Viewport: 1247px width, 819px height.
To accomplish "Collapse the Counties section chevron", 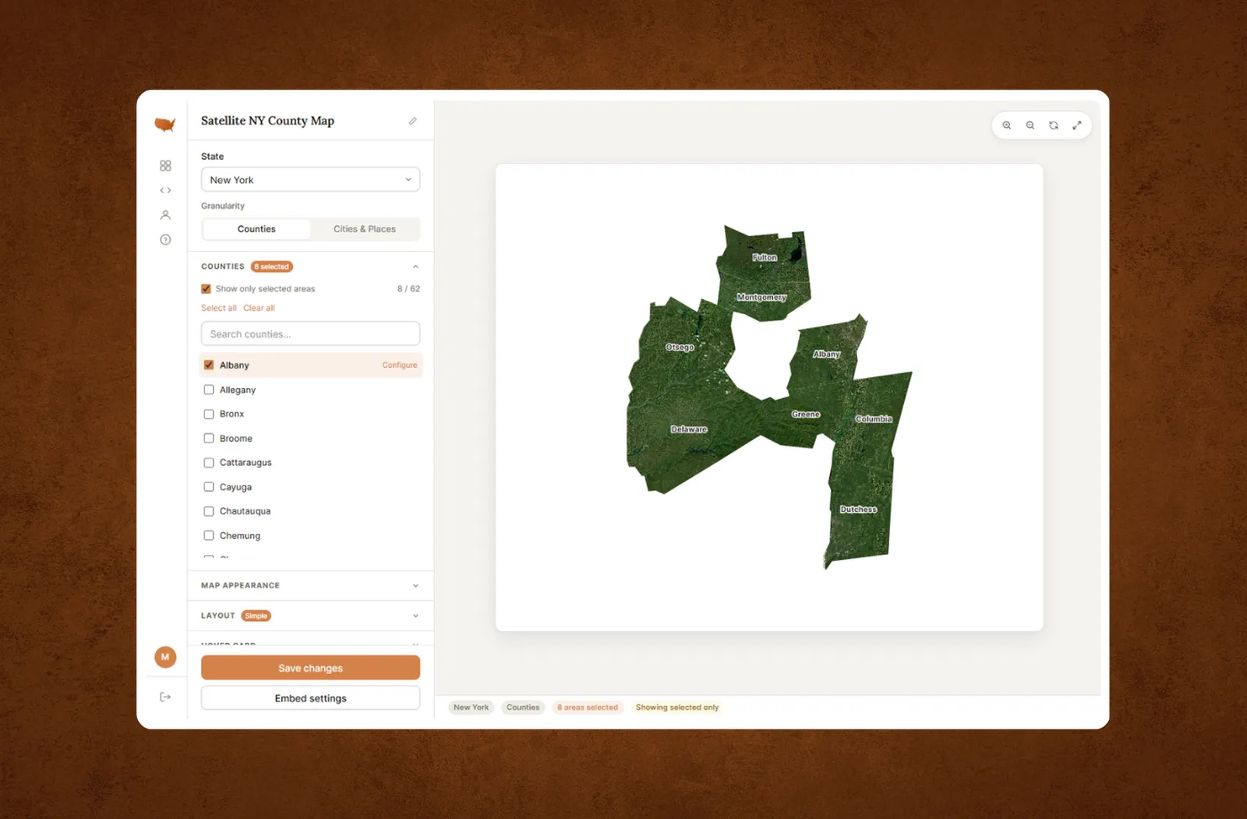I will [415, 267].
